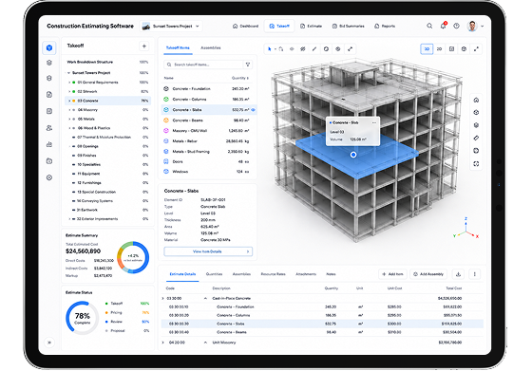The image size is (532, 371).
Task: Click the search magnifier in the top bar
Action: [x=429, y=26]
